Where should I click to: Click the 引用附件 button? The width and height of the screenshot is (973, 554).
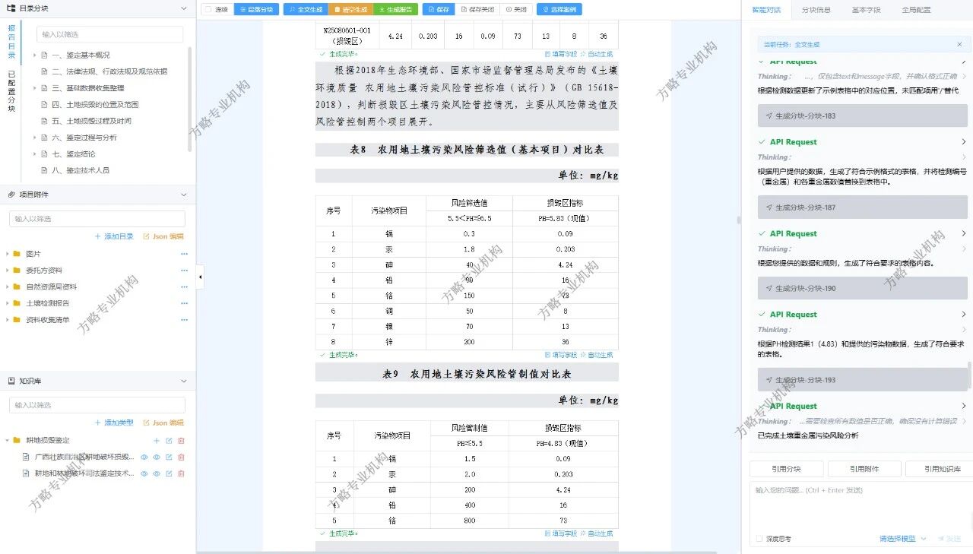click(x=864, y=469)
